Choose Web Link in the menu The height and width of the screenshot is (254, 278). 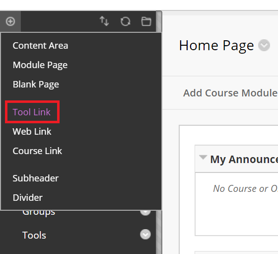point(32,132)
